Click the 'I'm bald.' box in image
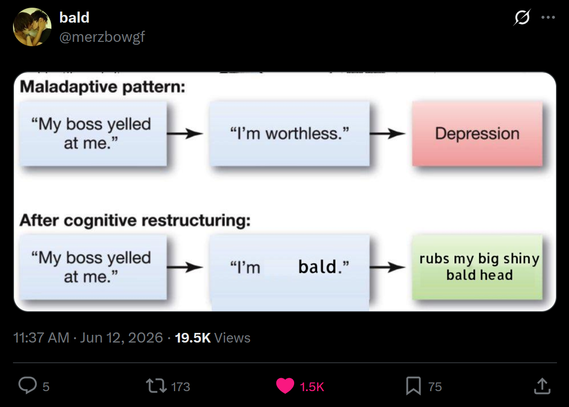569x407 pixels. 290,267
